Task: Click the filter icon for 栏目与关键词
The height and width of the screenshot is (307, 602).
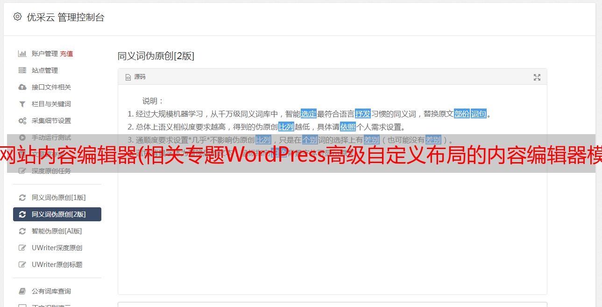Action: pos(22,104)
